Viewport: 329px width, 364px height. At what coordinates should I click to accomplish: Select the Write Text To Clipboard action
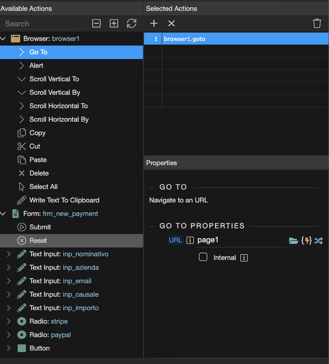tap(64, 200)
